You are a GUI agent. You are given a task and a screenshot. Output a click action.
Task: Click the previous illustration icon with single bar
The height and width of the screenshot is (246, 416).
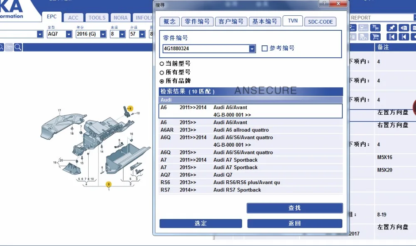[x=404, y=37]
